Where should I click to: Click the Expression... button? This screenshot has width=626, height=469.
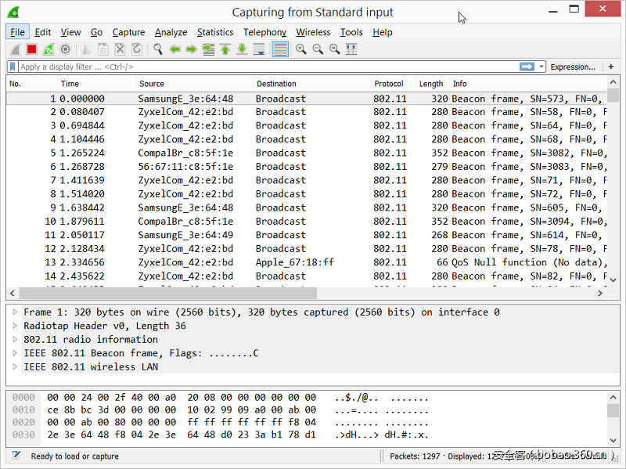tap(572, 67)
